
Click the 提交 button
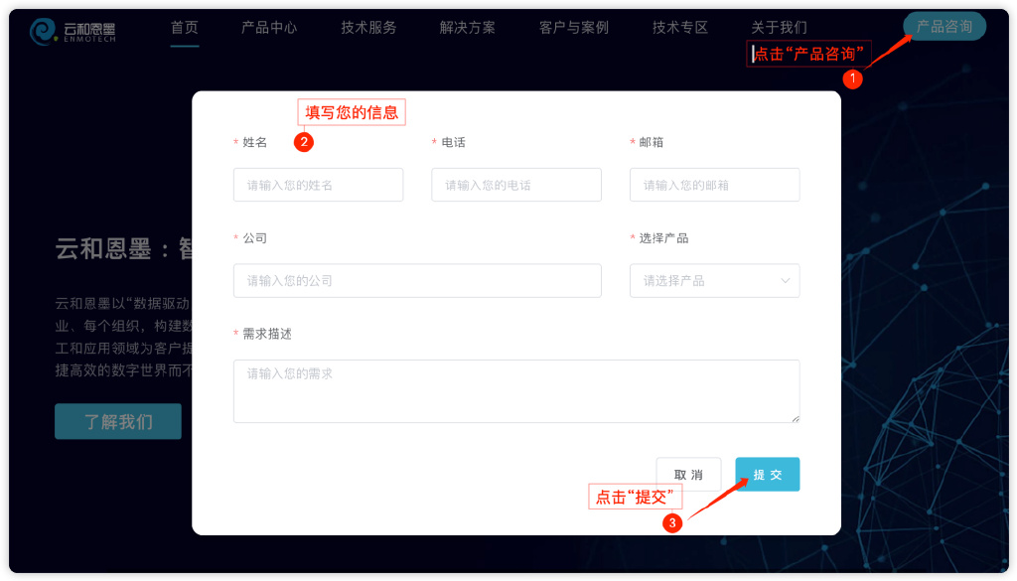[x=768, y=475]
